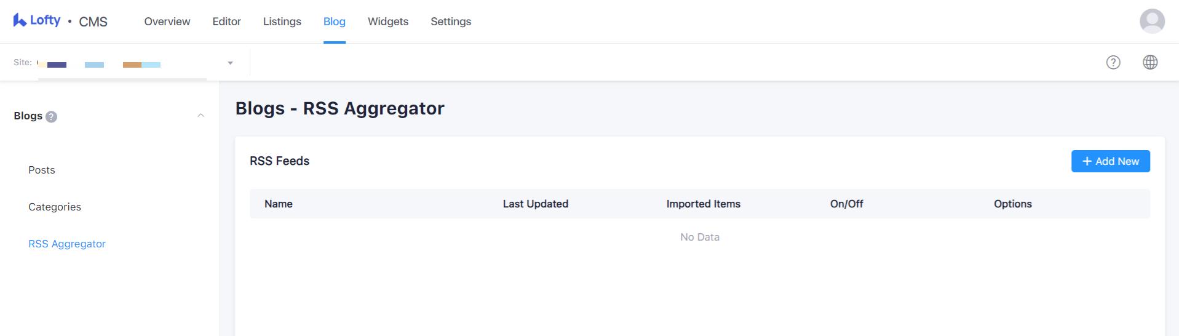Open the Site selector dropdown arrow
1179x336 pixels.
point(230,63)
